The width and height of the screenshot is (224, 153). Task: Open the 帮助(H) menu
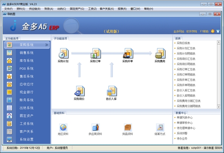pos(149,9)
